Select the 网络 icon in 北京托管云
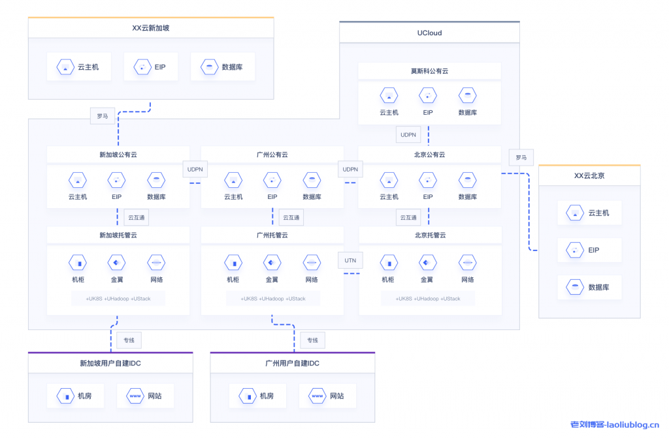The height and width of the screenshot is (439, 669). point(467,263)
